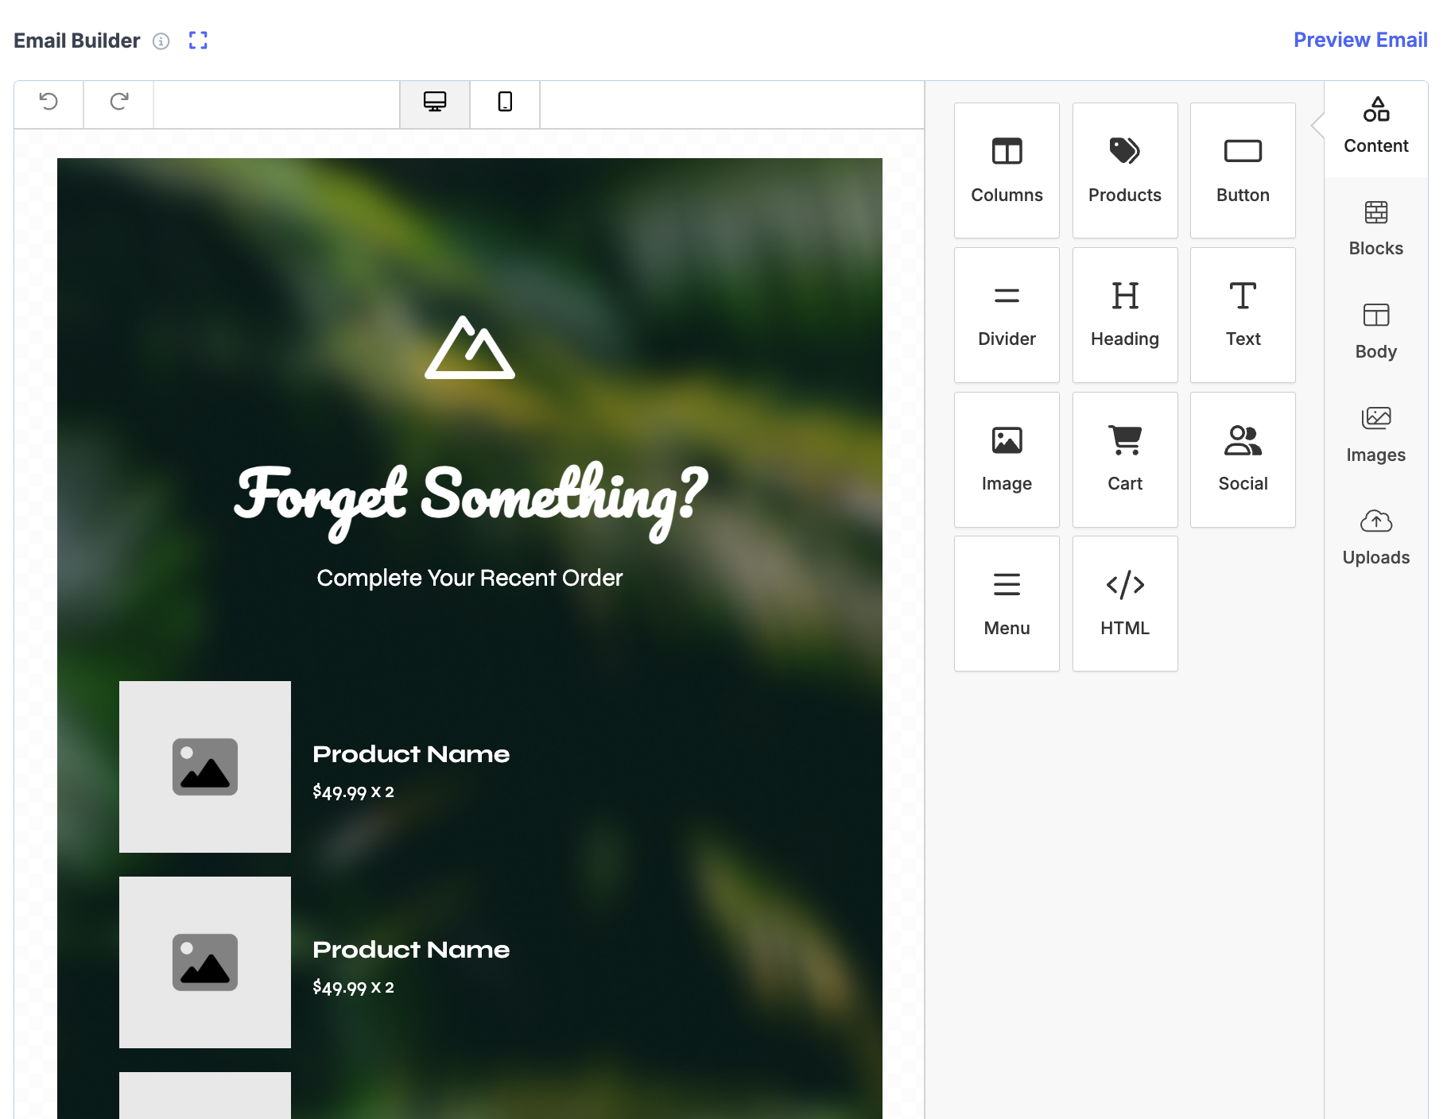1447x1119 pixels.
Task: Select the second product image placeholder
Action: coord(205,962)
